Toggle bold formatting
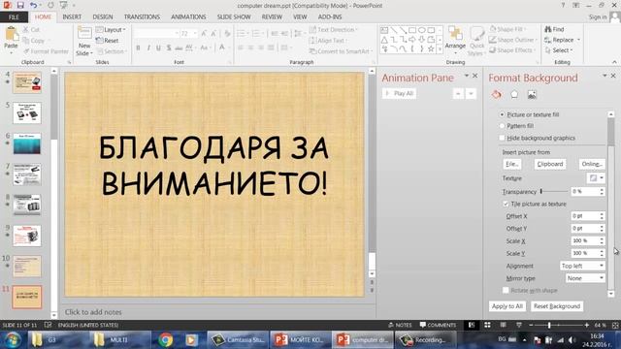 point(138,48)
